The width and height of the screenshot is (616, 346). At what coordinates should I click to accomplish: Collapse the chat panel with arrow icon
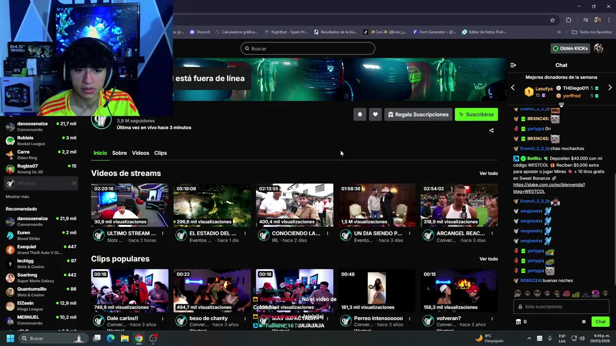point(513,65)
